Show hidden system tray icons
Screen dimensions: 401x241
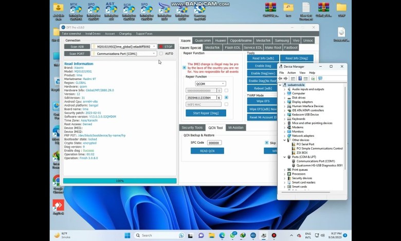[x=291, y=235]
